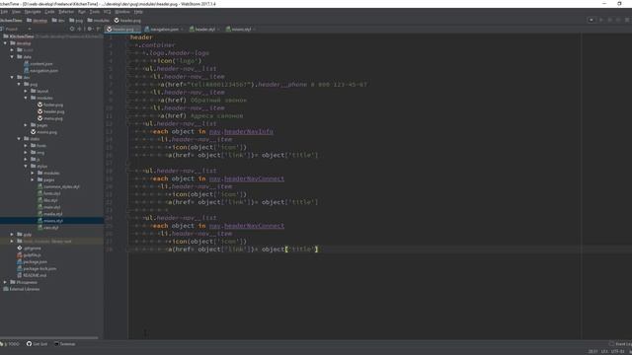Collapse the static folder in project tree
This screenshot has width=632, height=355.
point(19,139)
